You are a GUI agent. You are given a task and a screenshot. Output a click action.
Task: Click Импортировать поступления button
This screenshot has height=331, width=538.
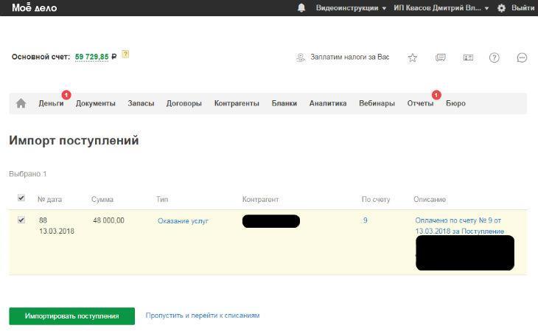point(71,316)
